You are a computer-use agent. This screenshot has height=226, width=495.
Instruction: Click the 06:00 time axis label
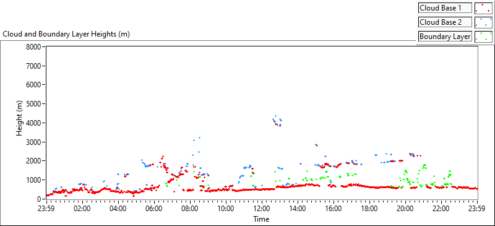pyautogui.click(x=154, y=209)
